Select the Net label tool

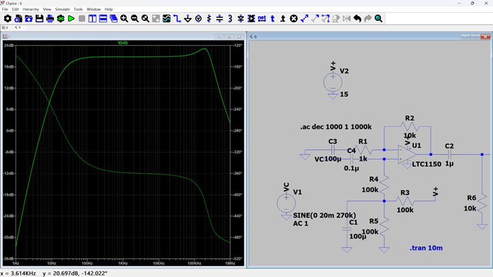[262, 18]
